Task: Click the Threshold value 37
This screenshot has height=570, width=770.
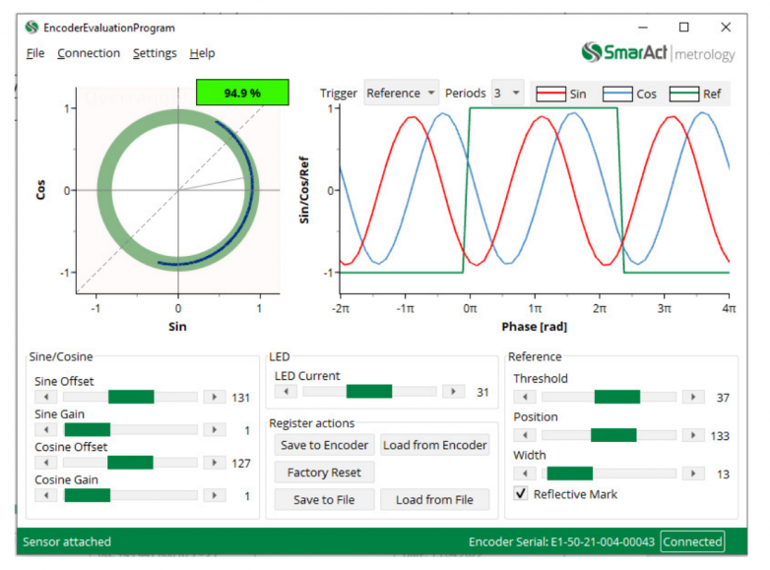Action: 723,398
